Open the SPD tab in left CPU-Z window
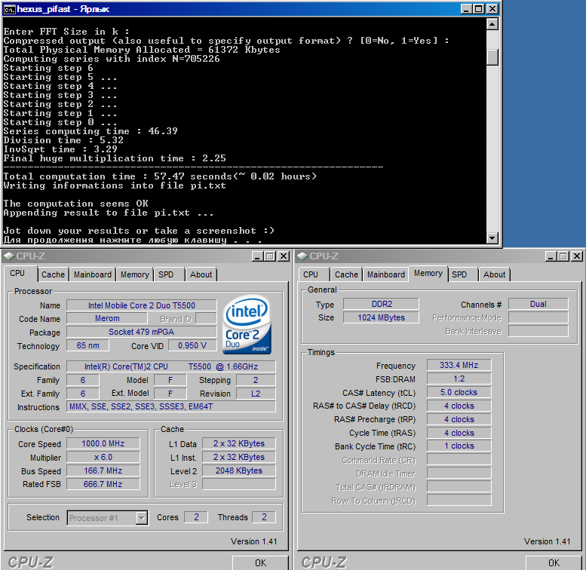Image resolution: width=586 pixels, height=570 pixels. (166, 274)
